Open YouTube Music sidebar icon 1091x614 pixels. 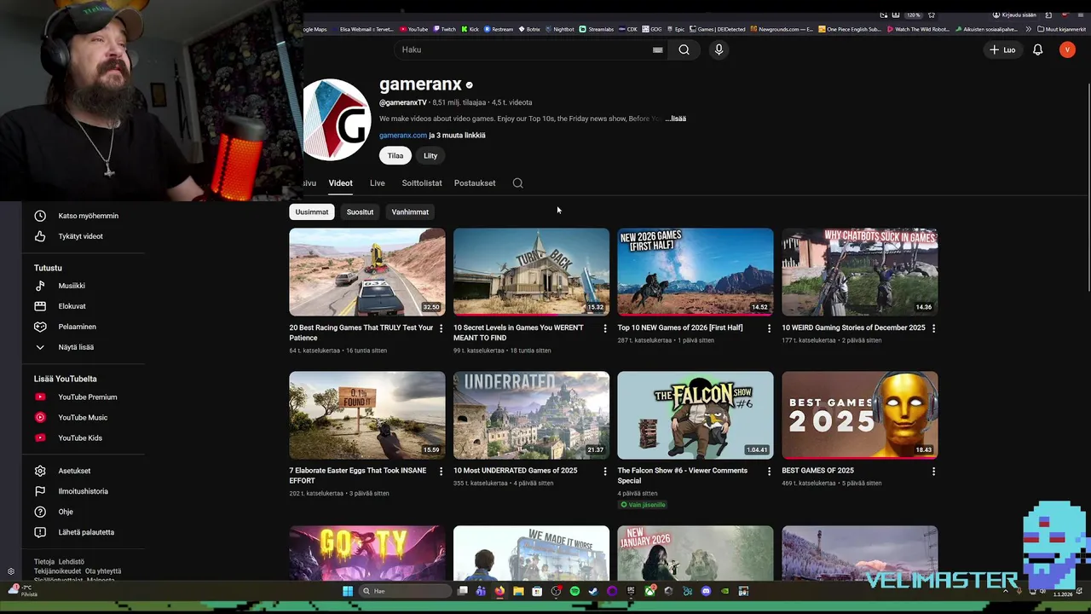[40, 418]
